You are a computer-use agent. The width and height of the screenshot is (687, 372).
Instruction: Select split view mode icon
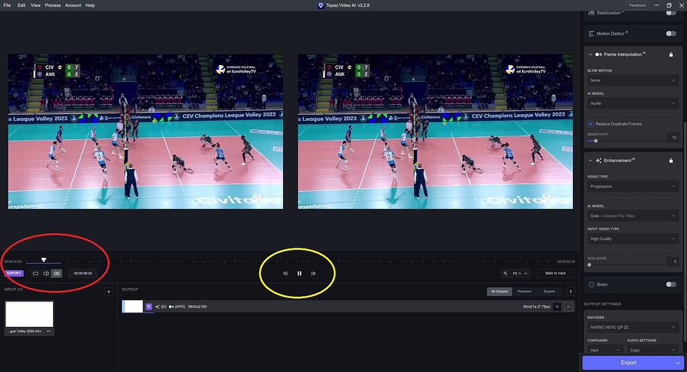pos(46,273)
